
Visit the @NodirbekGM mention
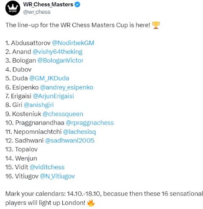[73, 43]
